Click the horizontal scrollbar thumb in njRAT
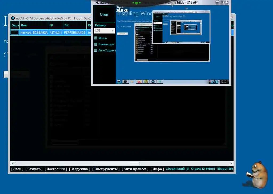 click(77, 164)
